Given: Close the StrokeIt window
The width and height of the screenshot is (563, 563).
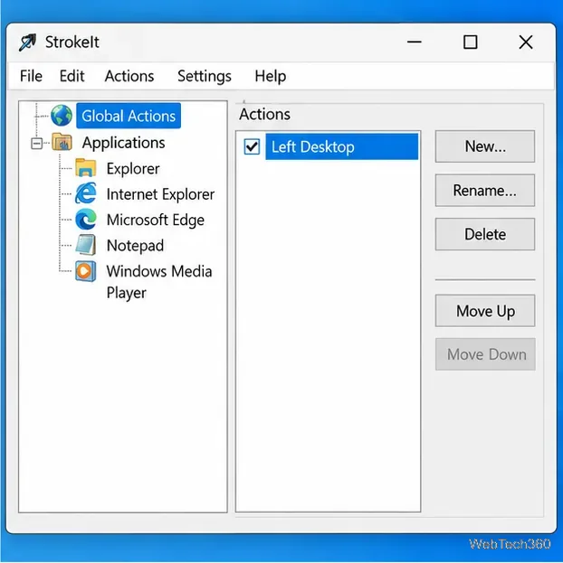Looking at the screenshot, I should (526, 42).
